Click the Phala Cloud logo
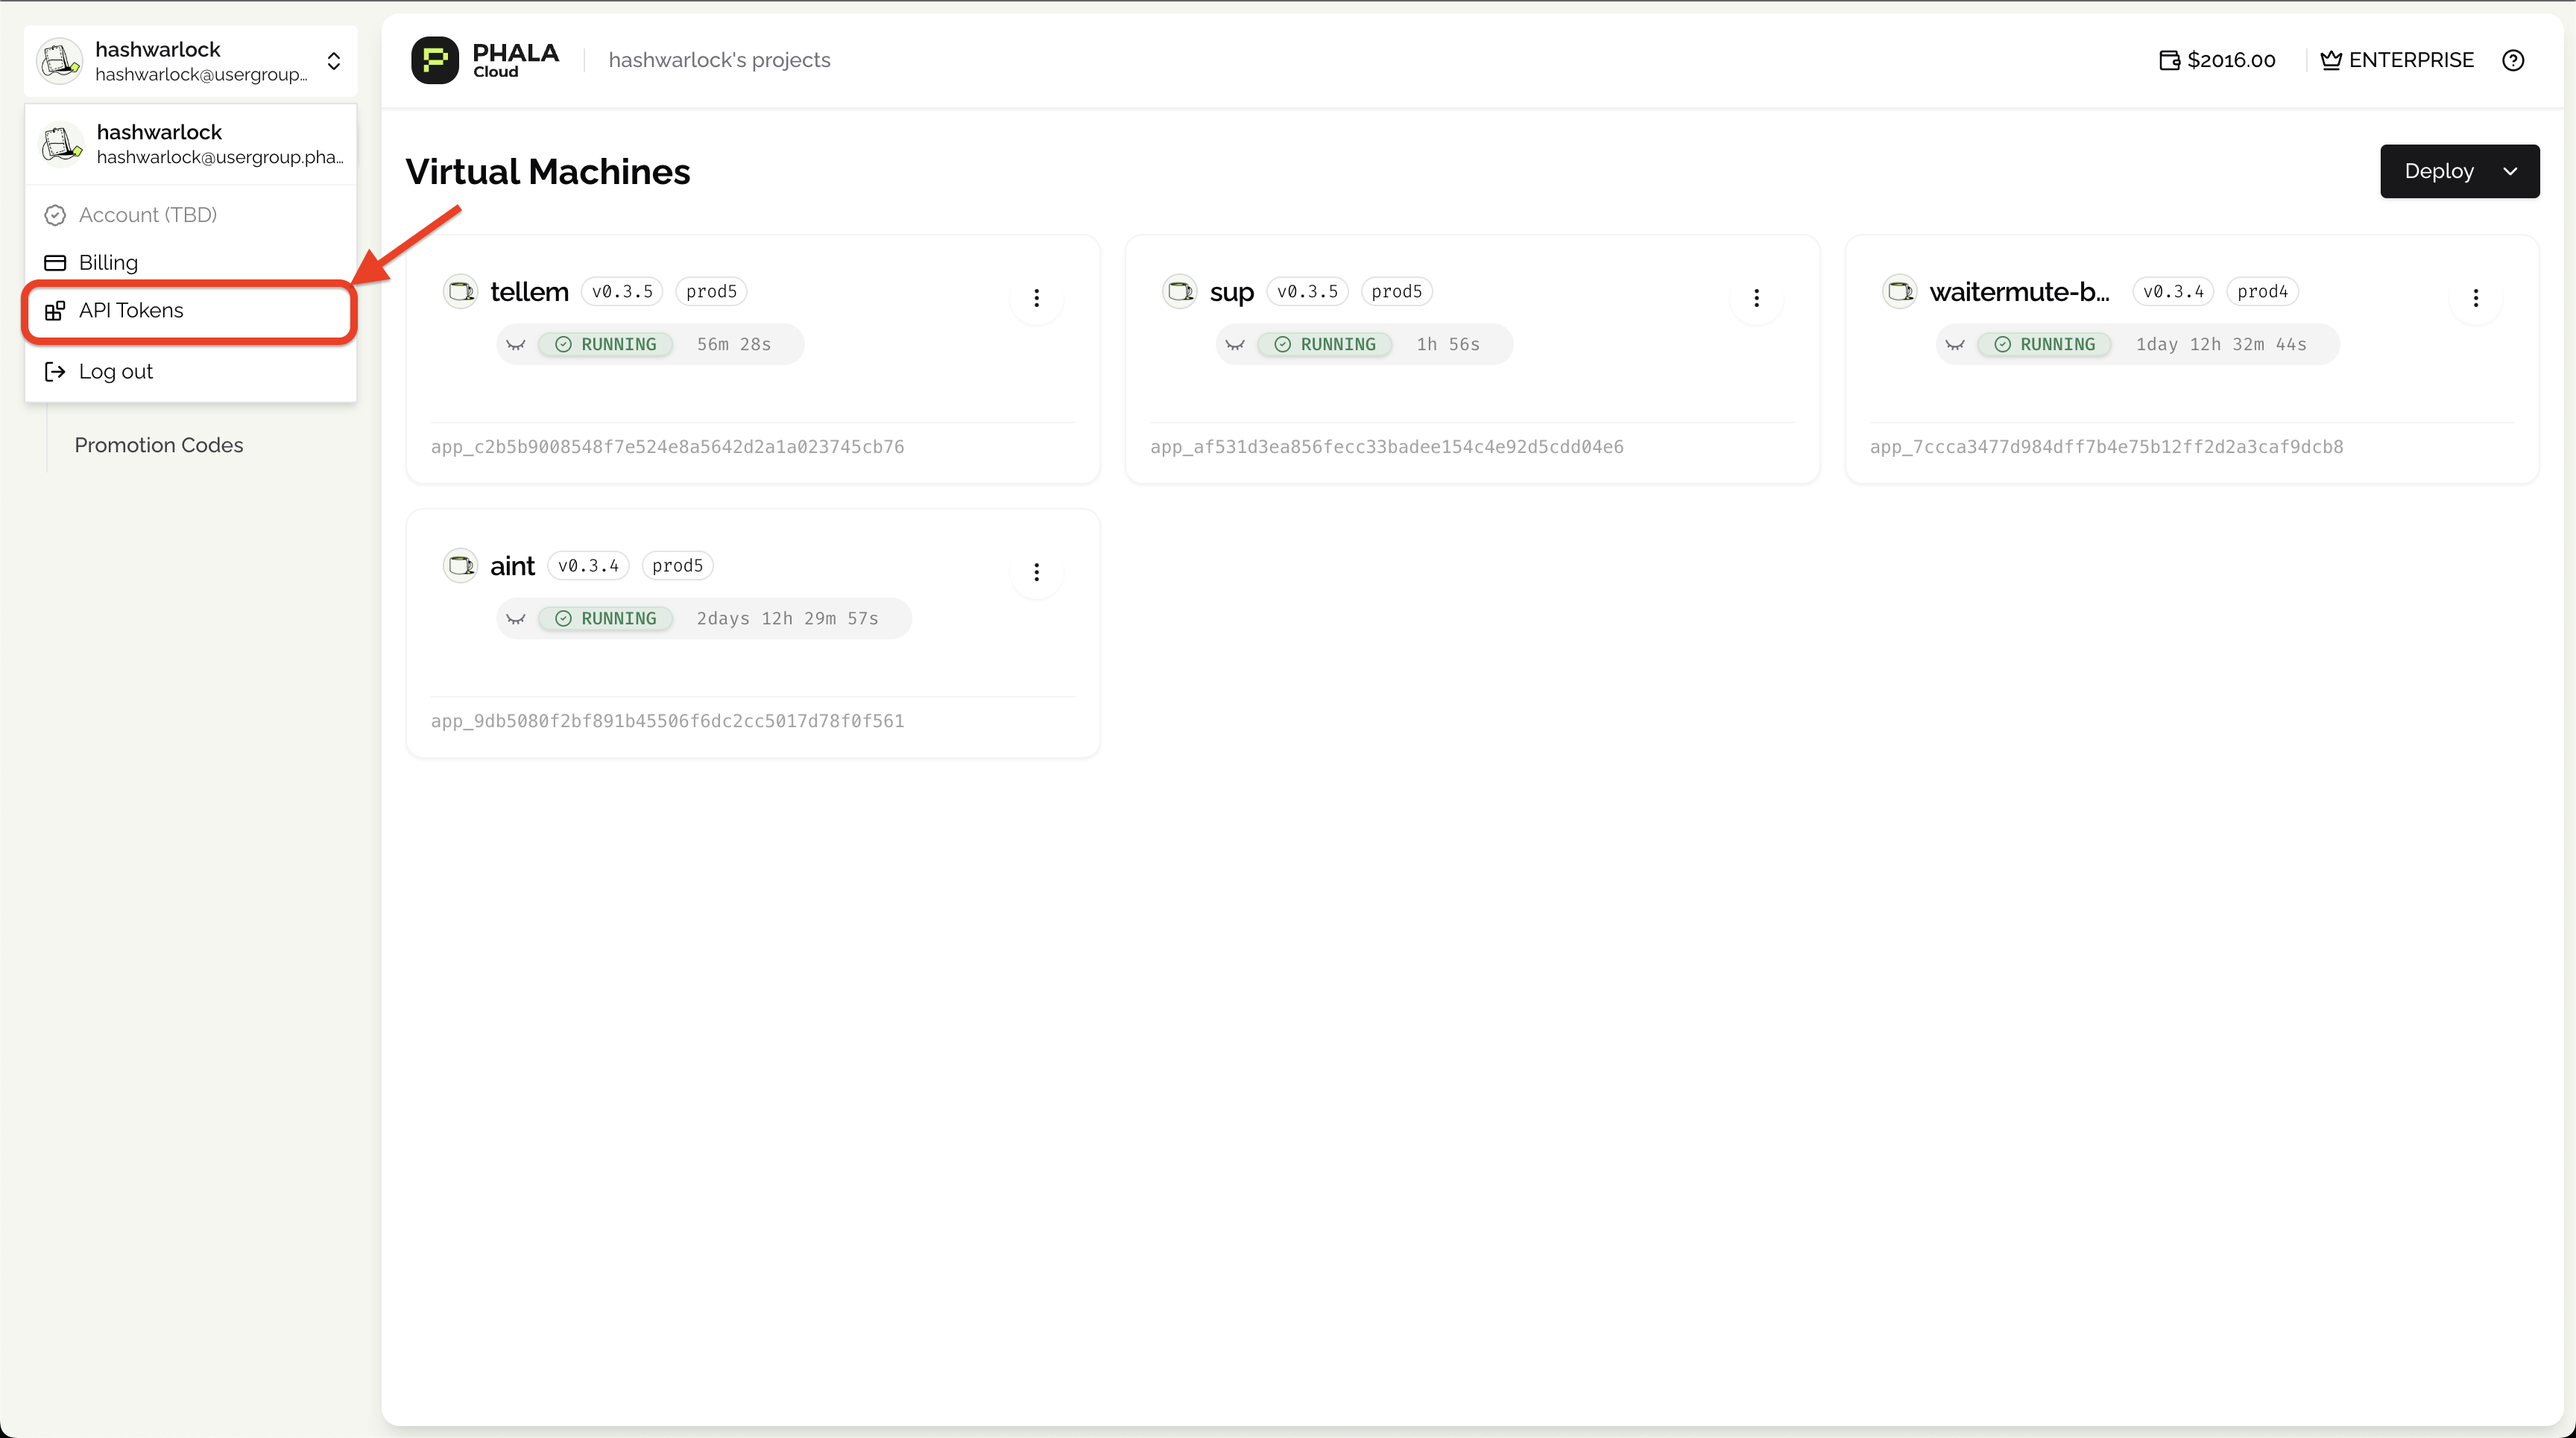Viewport: 2576px width, 1438px height. pos(435,59)
